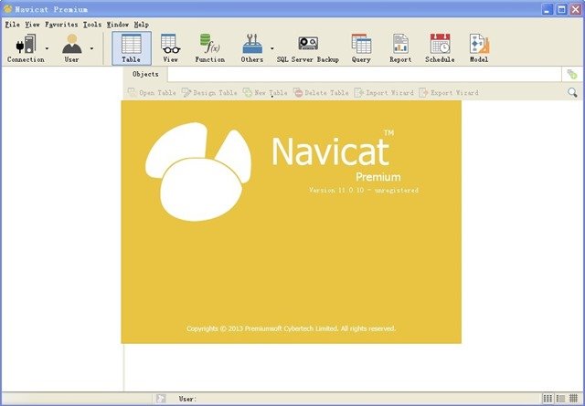This screenshot has height=406, width=585.
Task: Select the Others toolbox icon
Action: point(252,48)
